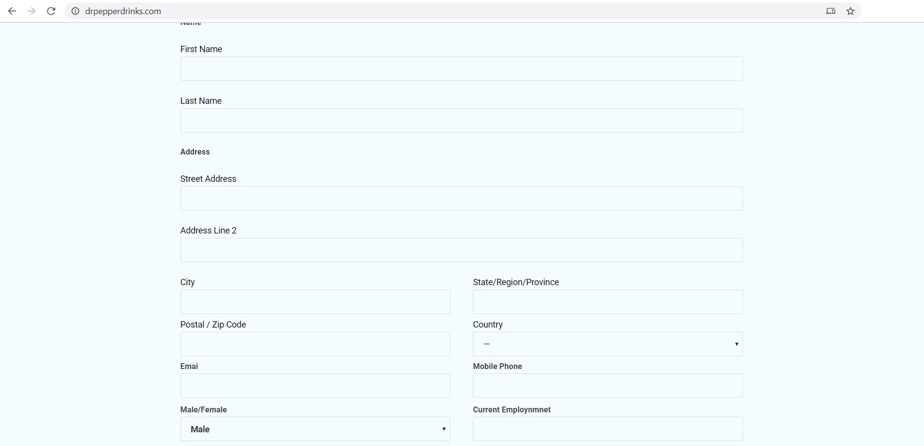
Task: Click the Country label
Action: tap(487, 325)
